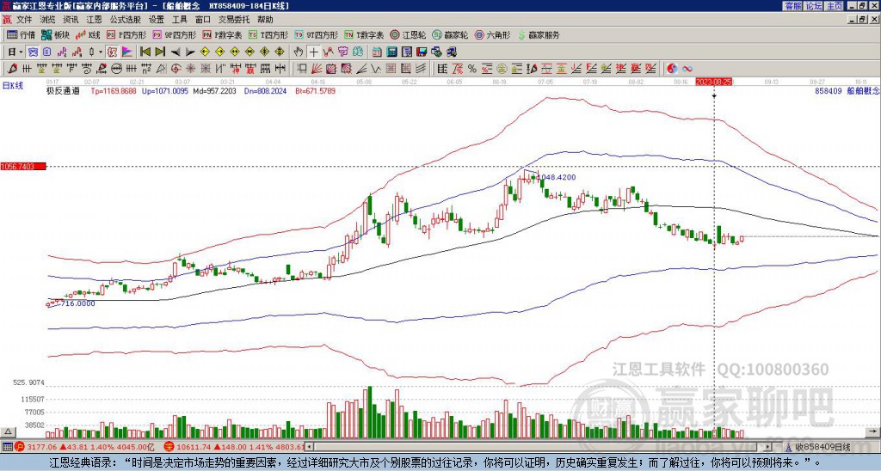Click the up triangle button beside volume

click(8, 431)
